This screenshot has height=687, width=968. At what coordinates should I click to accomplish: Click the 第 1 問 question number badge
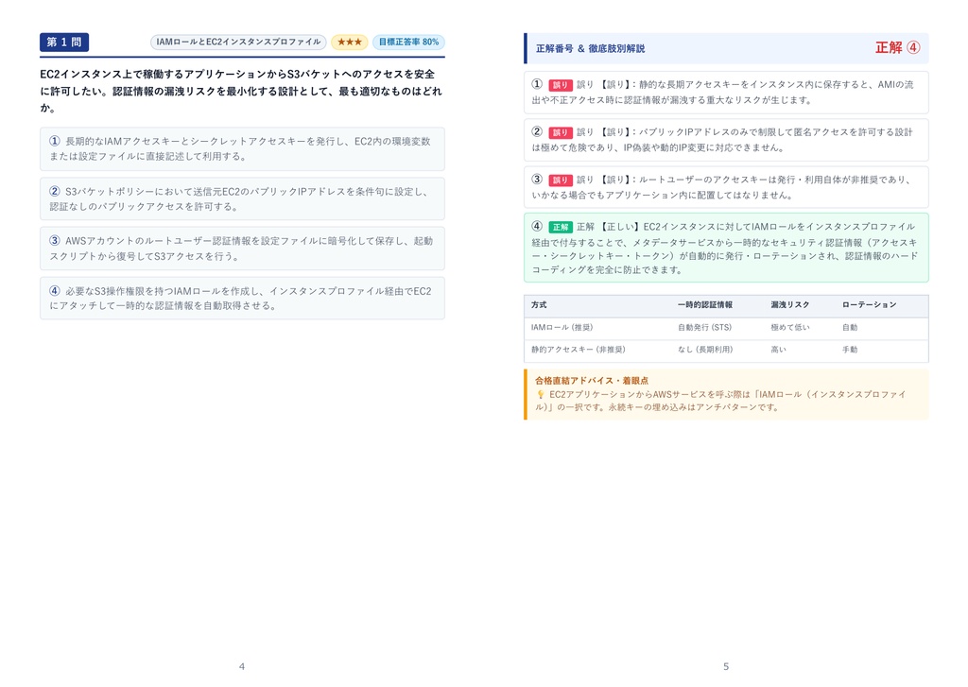(x=64, y=42)
